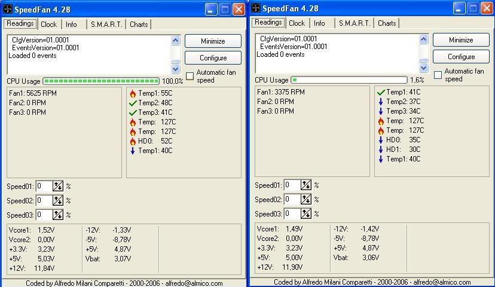495x287 pixels.
Task: Click Minimize button in right window
Action: (461, 40)
